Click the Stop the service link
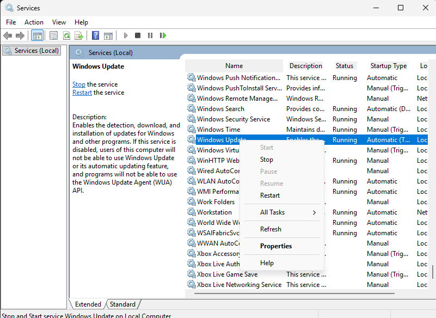This screenshot has height=318, width=436. click(x=79, y=84)
